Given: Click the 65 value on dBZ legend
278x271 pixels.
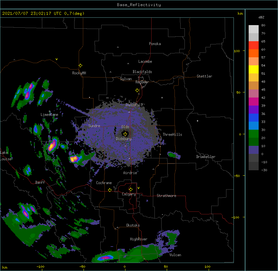Looking at the screenshot, I should (x=263, y=42).
